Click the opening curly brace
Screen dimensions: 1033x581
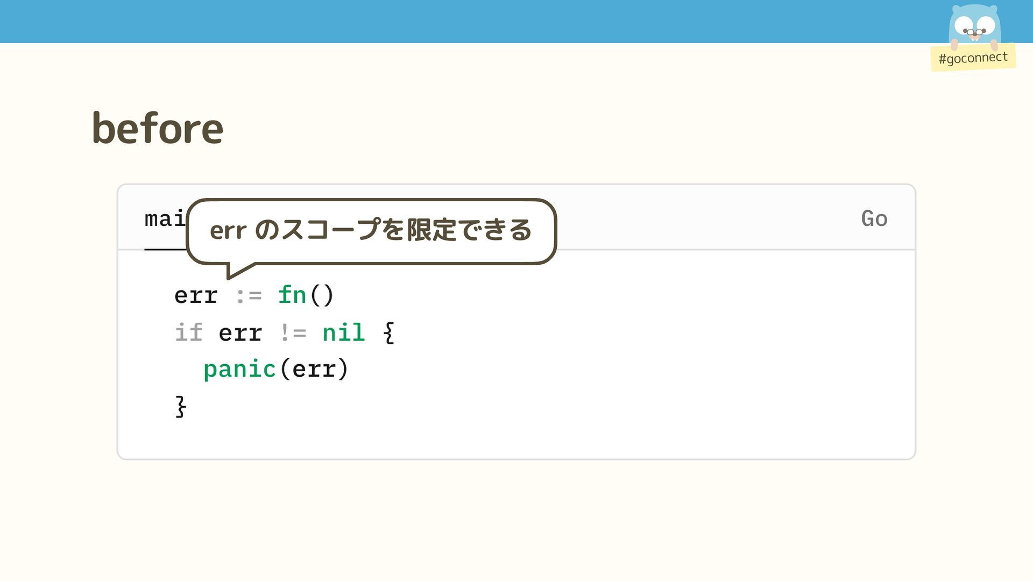click(389, 332)
